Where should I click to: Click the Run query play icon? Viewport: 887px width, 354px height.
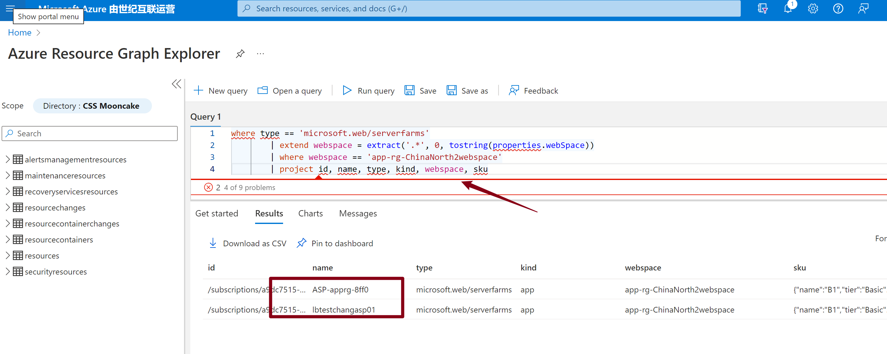(x=347, y=90)
